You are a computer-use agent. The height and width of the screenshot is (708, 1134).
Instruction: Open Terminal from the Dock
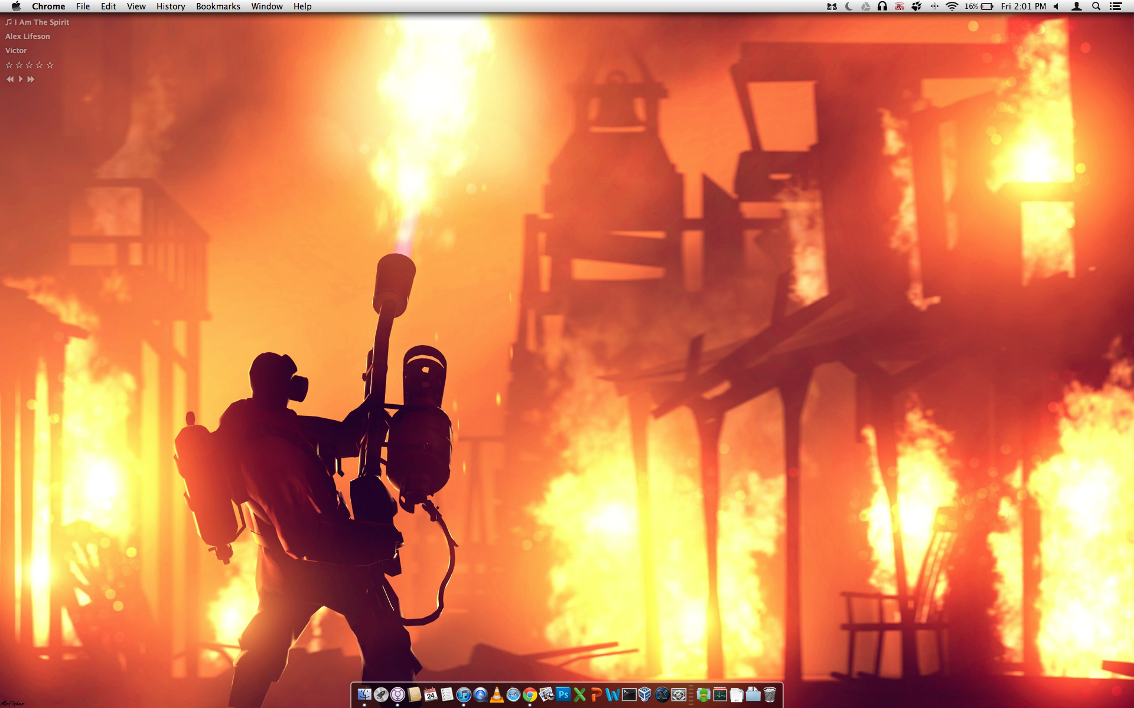click(629, 695)
